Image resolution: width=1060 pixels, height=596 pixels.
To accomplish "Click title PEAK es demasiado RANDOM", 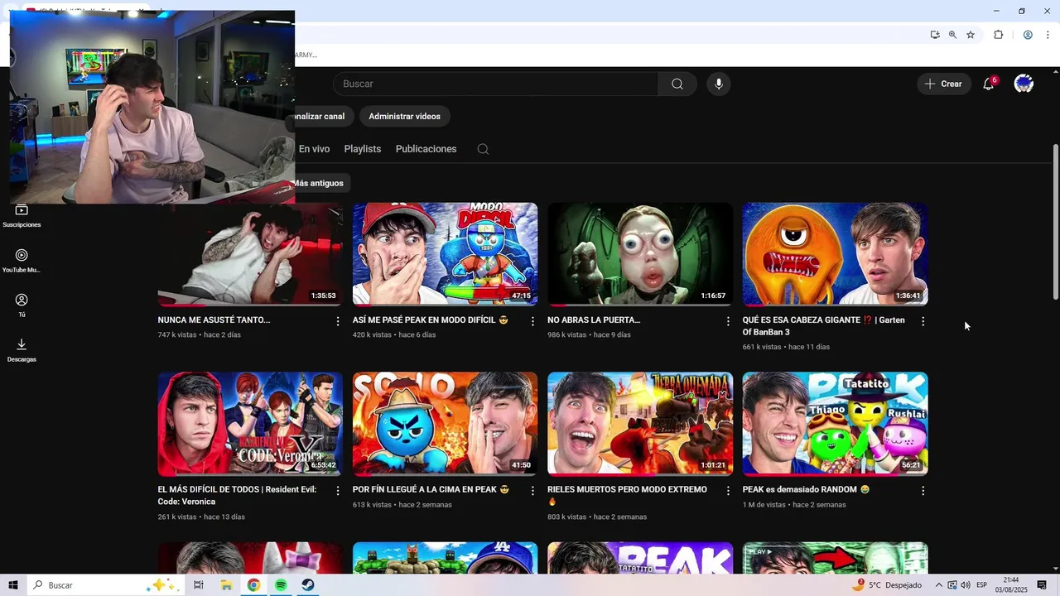I will point(806,490).
